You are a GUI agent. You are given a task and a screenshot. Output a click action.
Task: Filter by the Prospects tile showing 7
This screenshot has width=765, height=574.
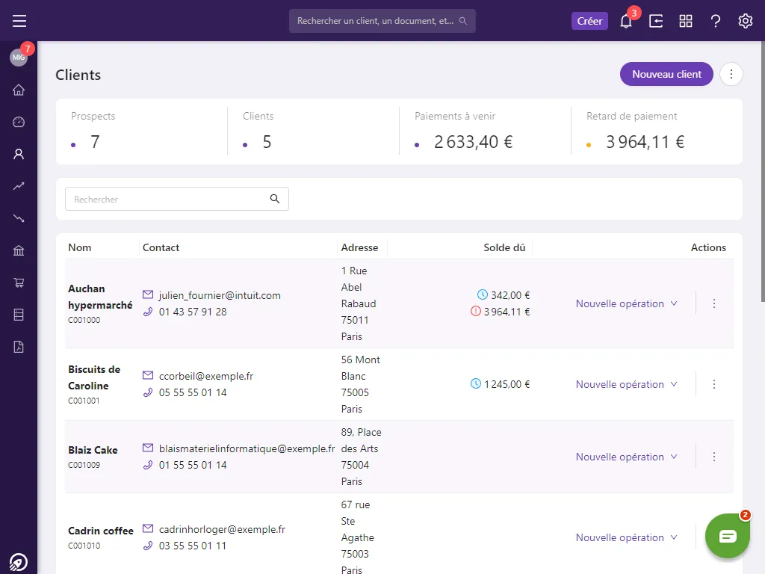point(141,132)
